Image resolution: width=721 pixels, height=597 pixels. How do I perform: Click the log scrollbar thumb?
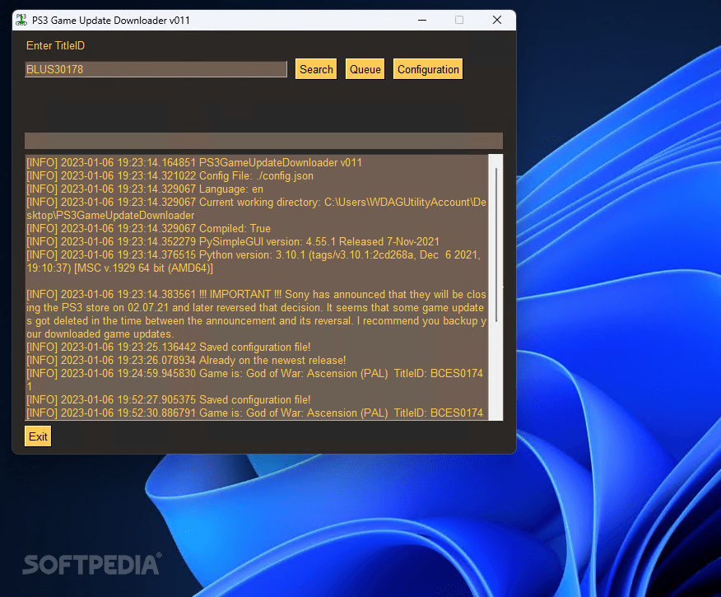tap(496, 245)
